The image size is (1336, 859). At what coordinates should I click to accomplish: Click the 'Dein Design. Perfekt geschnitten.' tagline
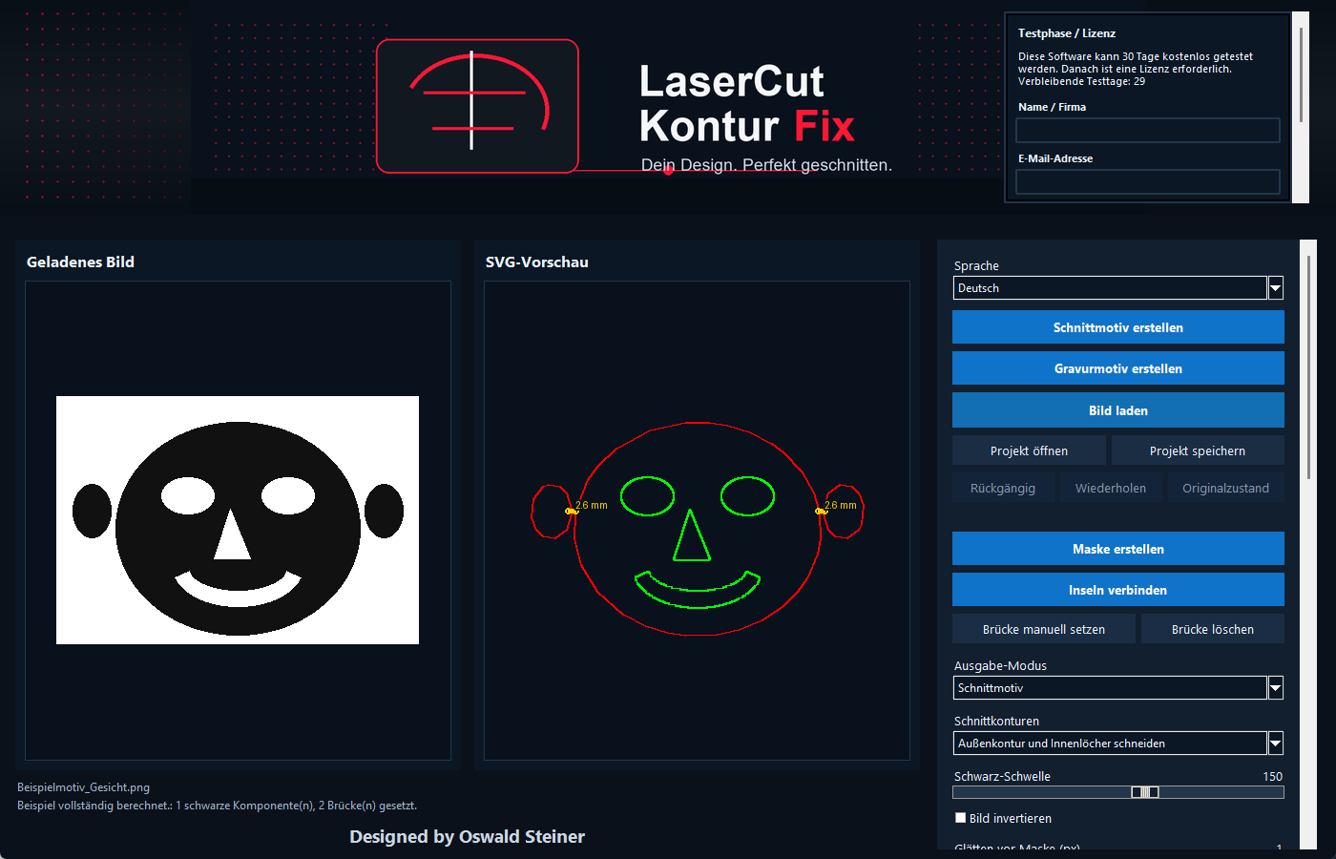pos(766,165)
